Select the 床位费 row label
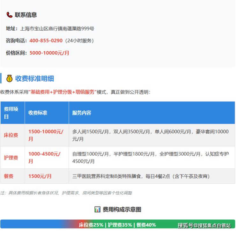The width and height of the screenshot is (236, 231). pyautogui.click(x=11, y=135)
